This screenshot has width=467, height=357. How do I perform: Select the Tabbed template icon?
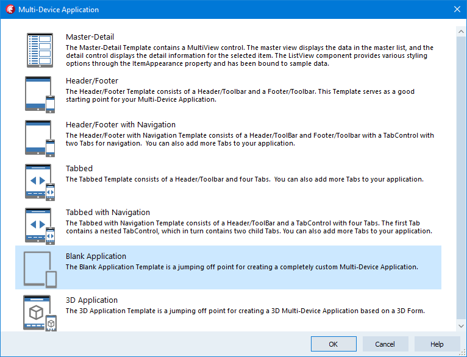[40, 182]
